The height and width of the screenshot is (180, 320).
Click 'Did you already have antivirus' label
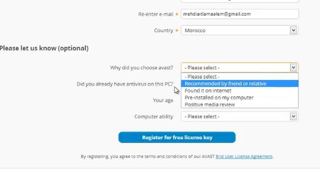pyautogui.click(x=125, y=84)
